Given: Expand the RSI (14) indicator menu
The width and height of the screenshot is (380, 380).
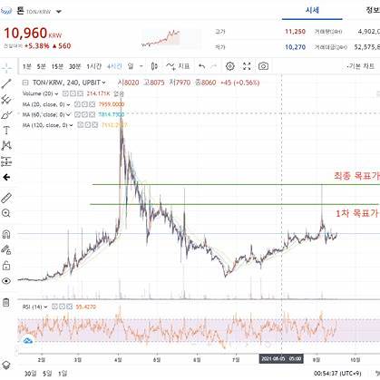Looking at the screenshot, I should [x=45, y=307].
